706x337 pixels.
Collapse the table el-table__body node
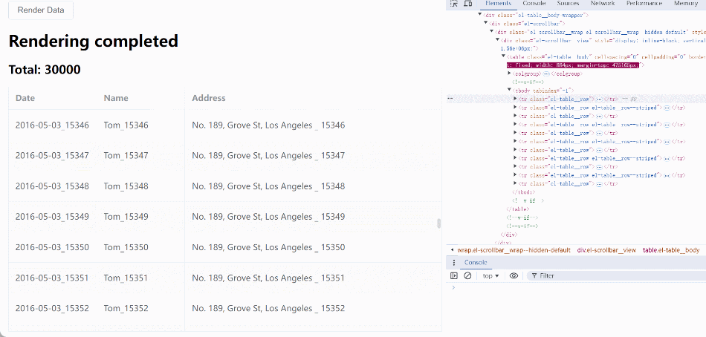504,56
